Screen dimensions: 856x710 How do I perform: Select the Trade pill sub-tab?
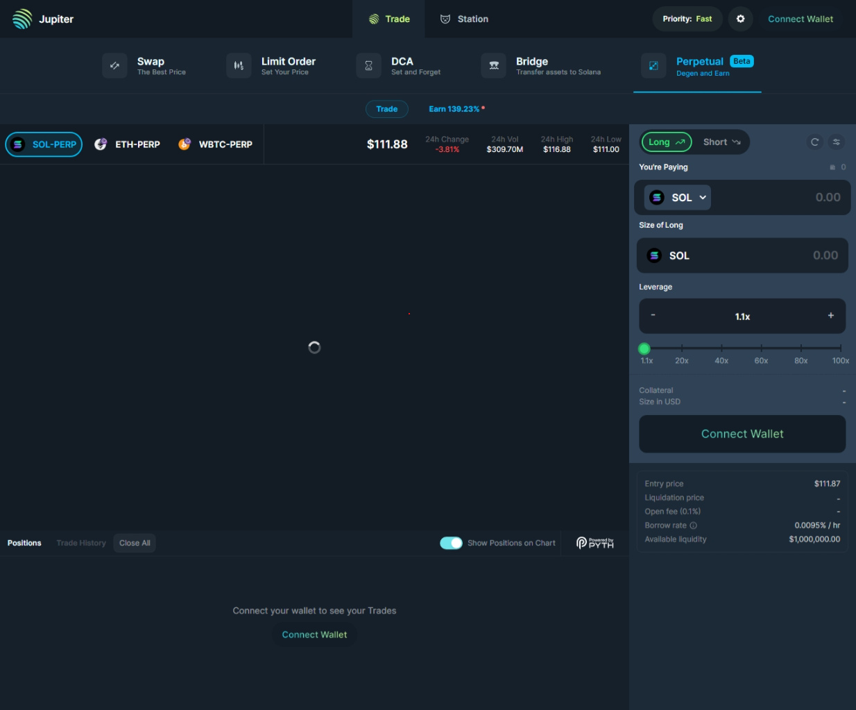387,109
